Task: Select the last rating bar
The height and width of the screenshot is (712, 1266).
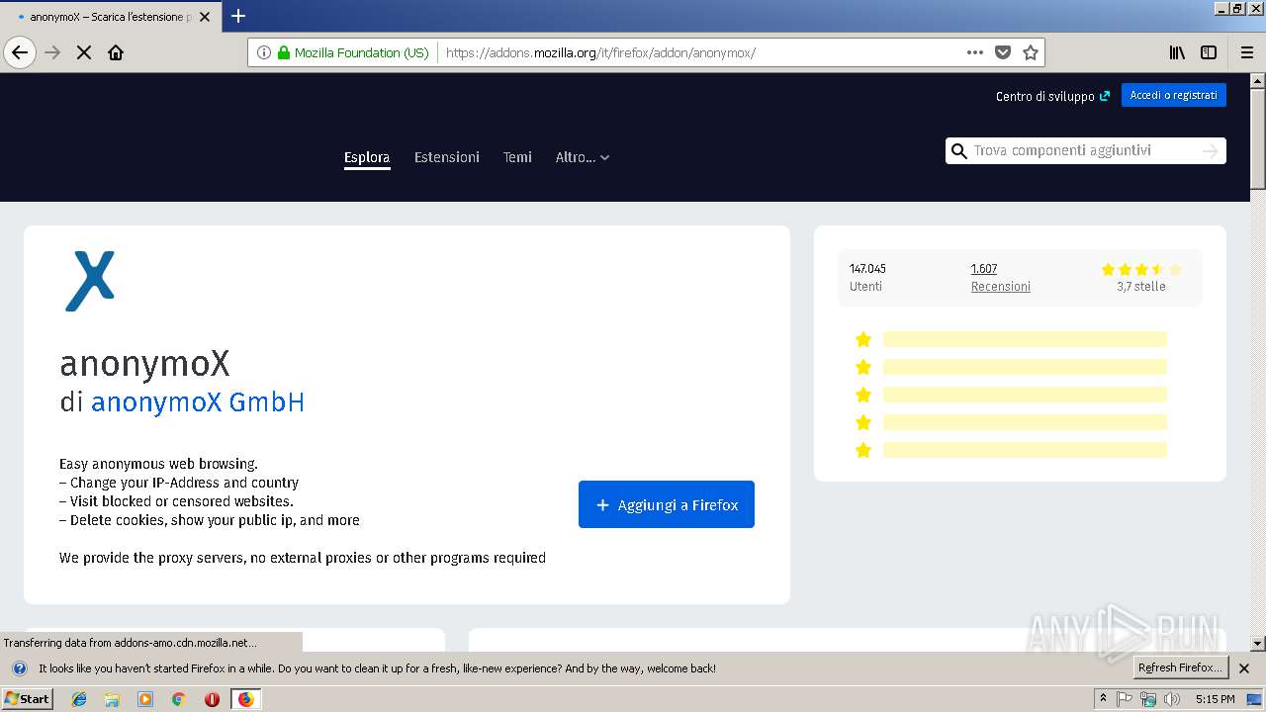Action: coord(1025,450)
